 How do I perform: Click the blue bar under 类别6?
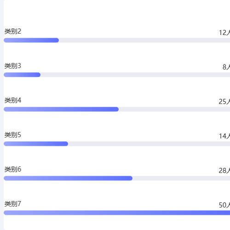coord(68,178)
